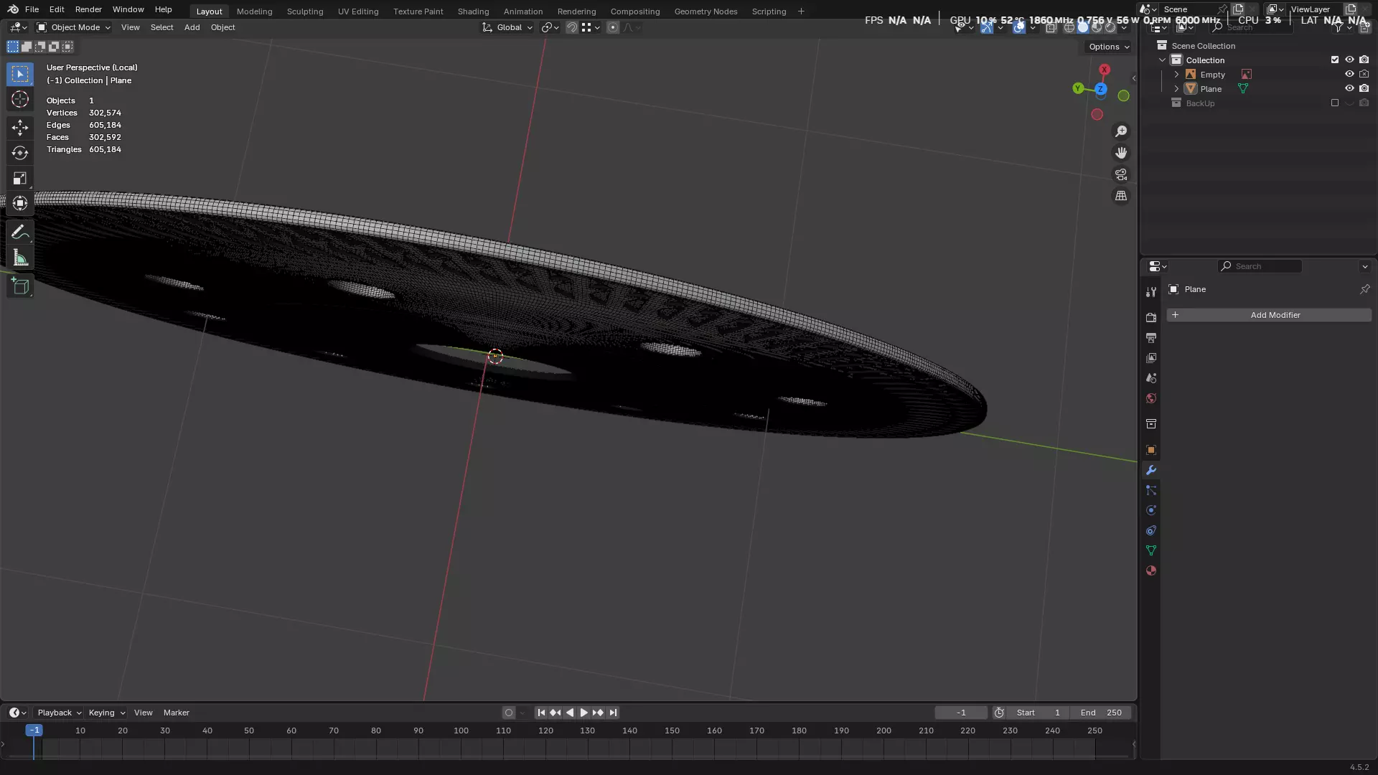Open the Particles properties tab
The image size is (1378, 775).
[x=1151, y=490]
